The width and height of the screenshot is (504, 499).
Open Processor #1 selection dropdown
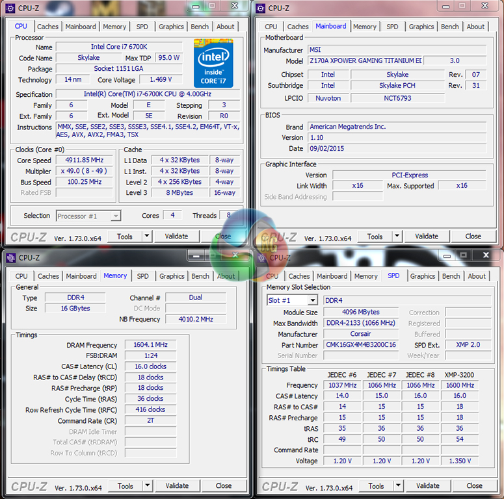click(116, 216)
